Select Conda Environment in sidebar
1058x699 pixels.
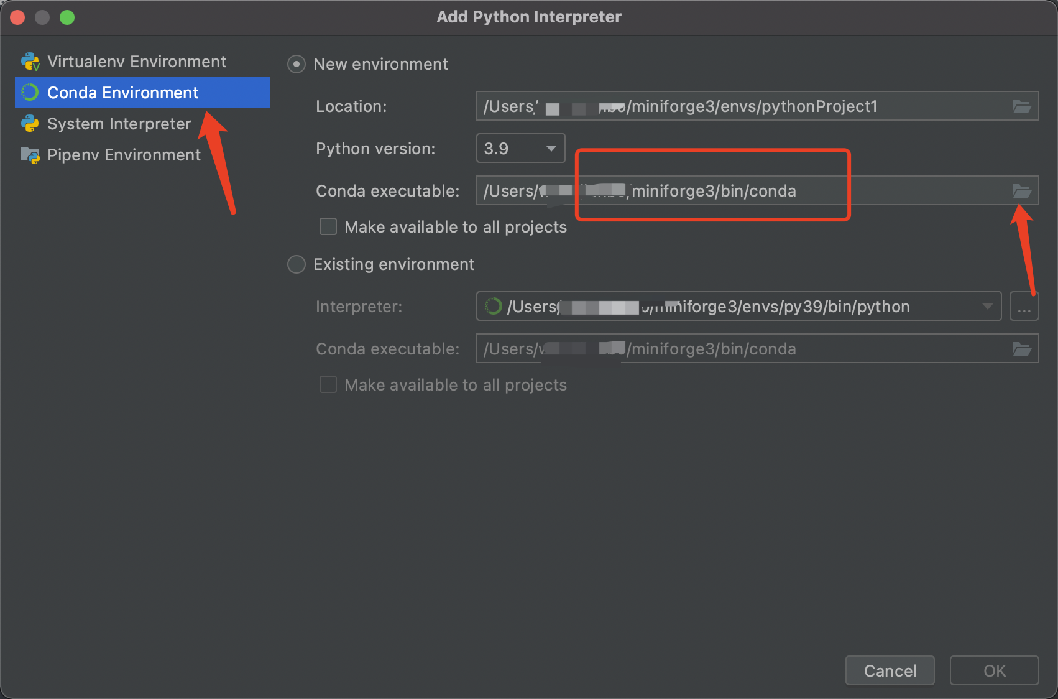pos(142,93)
